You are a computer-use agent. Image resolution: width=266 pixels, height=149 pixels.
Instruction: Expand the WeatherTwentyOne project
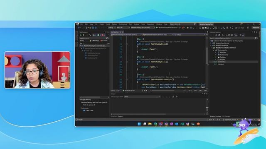(211, 46)
